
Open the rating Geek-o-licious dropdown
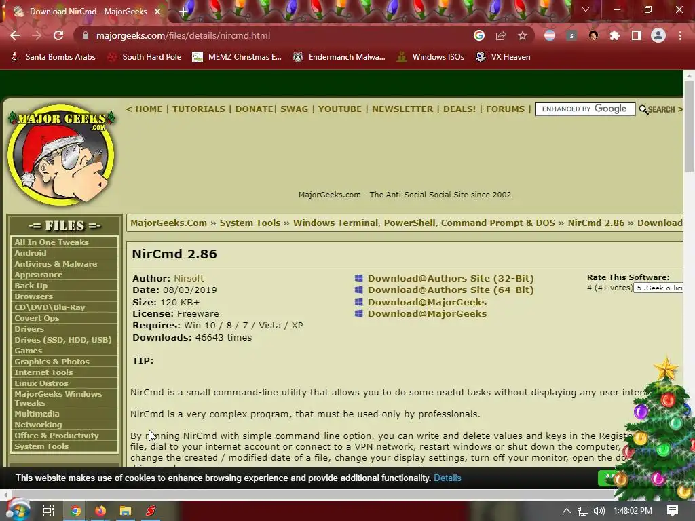pos(658,288)
